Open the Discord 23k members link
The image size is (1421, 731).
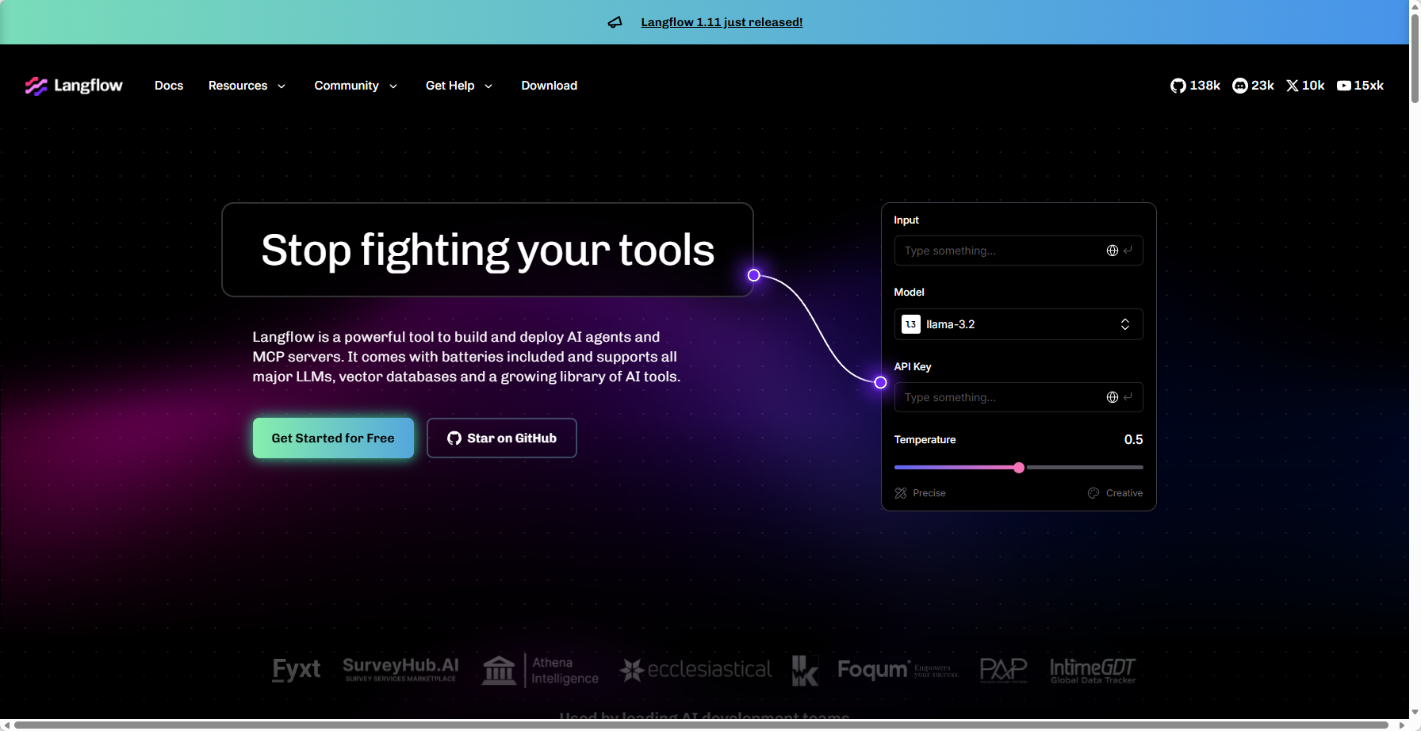pyautogui.click(x=1253, y=86)
